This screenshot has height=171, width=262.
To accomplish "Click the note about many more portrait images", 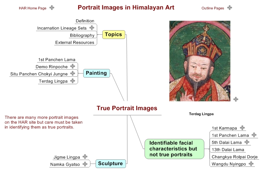I will [44, 122].
